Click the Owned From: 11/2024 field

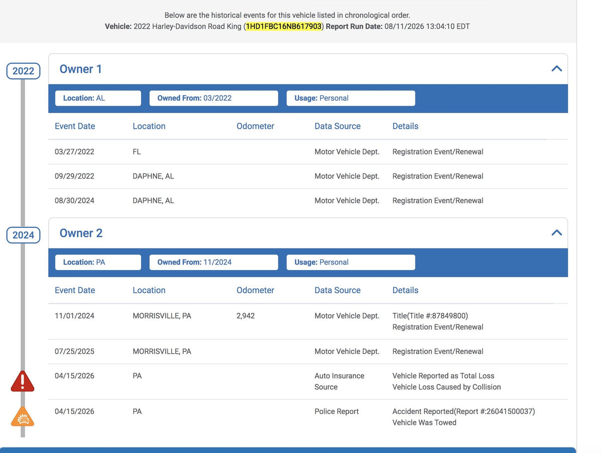(214, 262)
